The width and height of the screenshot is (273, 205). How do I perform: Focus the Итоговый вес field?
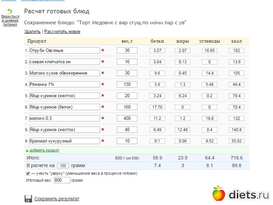[62, 180]
